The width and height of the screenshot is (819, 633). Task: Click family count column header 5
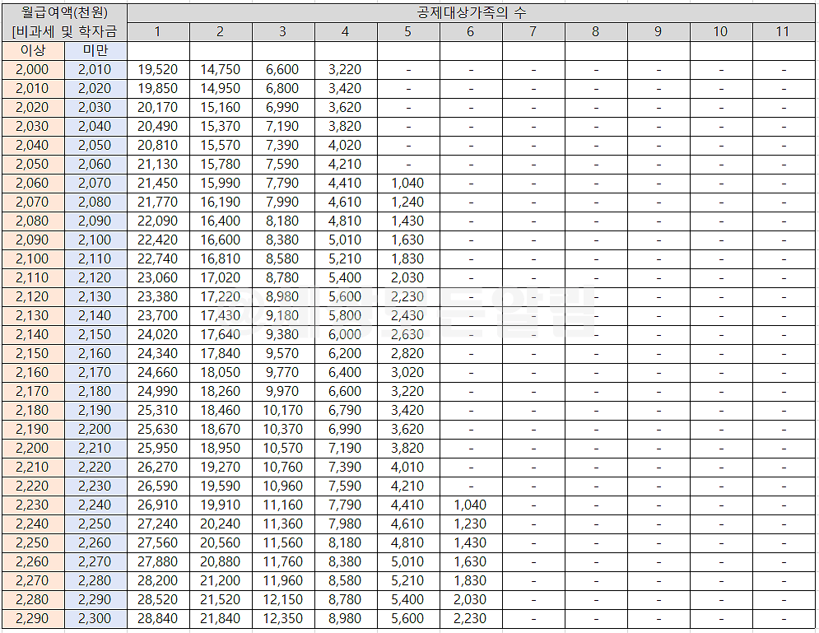(x=408, y=32)
